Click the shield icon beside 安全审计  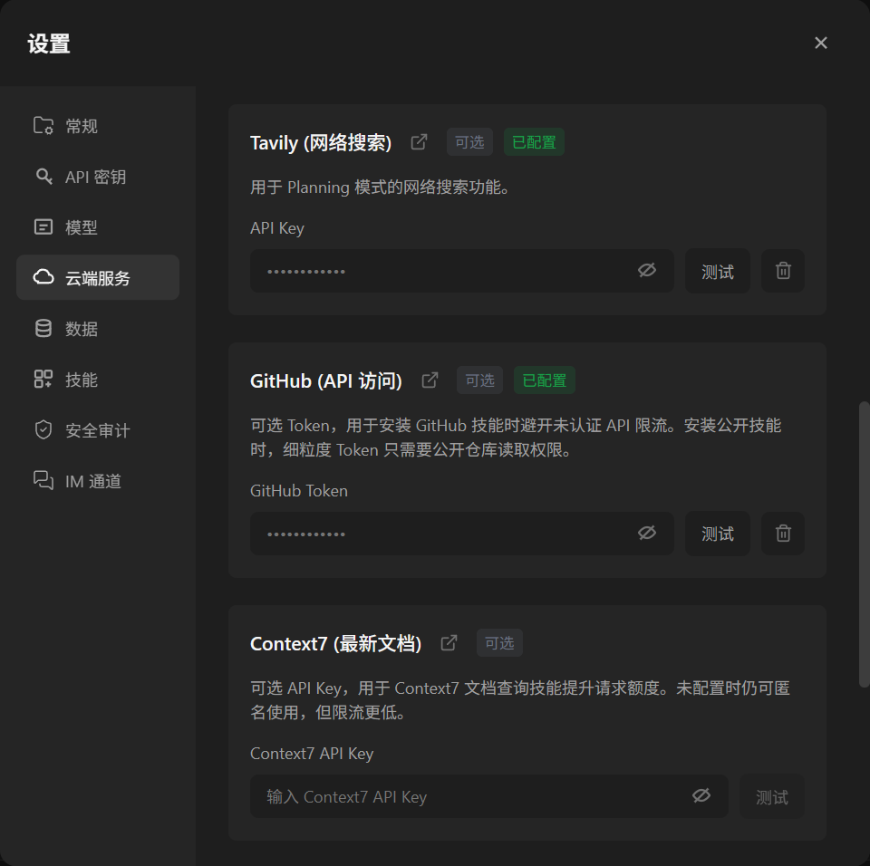click(x=43, y=430)
